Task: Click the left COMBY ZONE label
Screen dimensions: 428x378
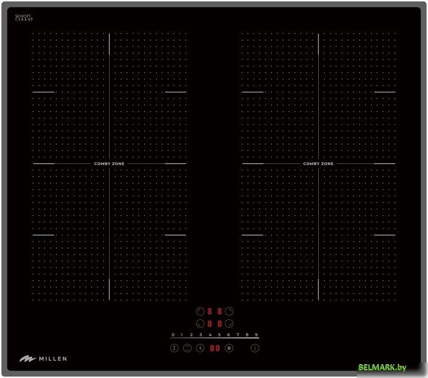Action: tap(109, 164)
